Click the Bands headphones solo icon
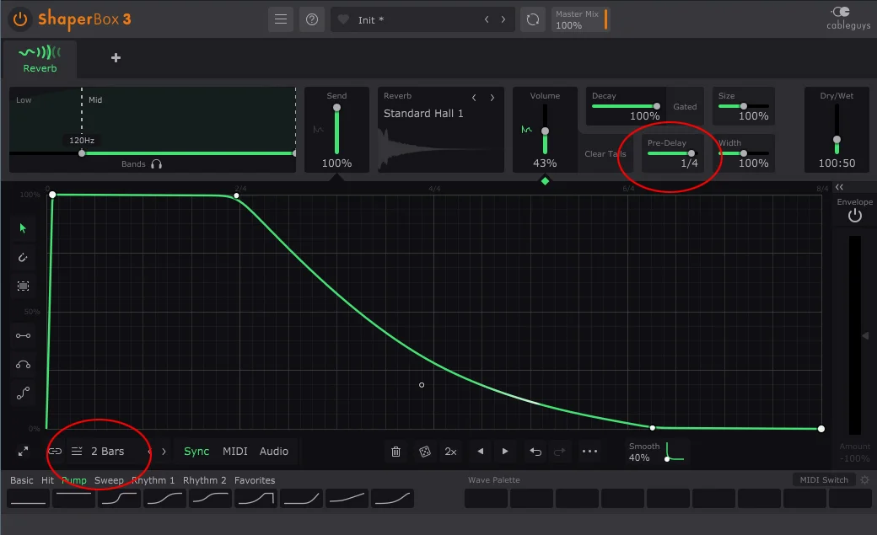This screenshot has height=535, width=877. 157,163
